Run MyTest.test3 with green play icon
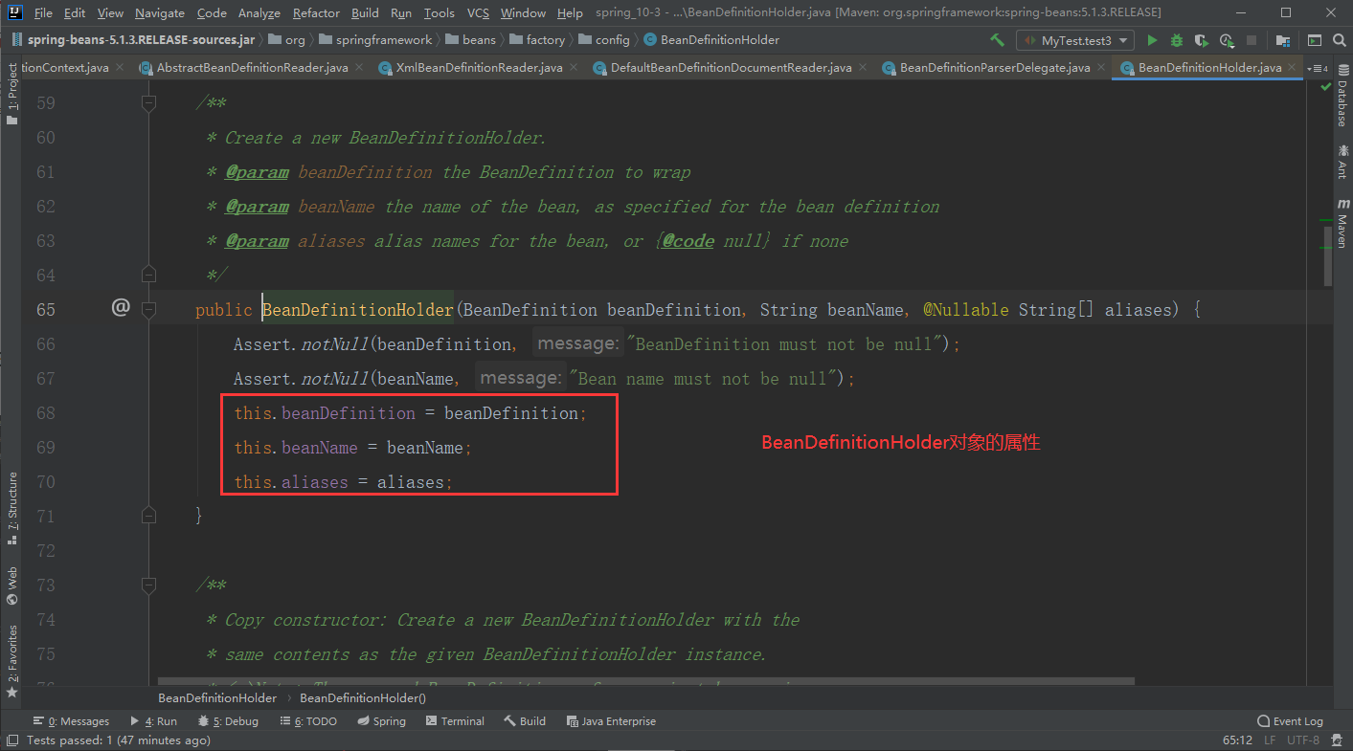 (x=1152, y=40)
